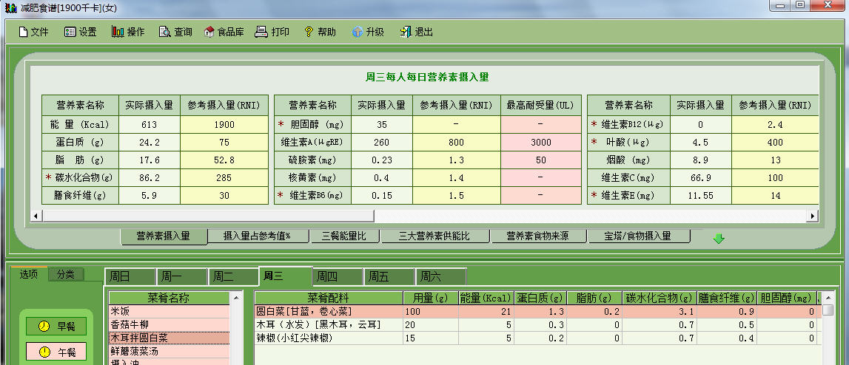Click the green down arrow expander
The width and height of the screenshot is (849, 365).
coord(718,238)
